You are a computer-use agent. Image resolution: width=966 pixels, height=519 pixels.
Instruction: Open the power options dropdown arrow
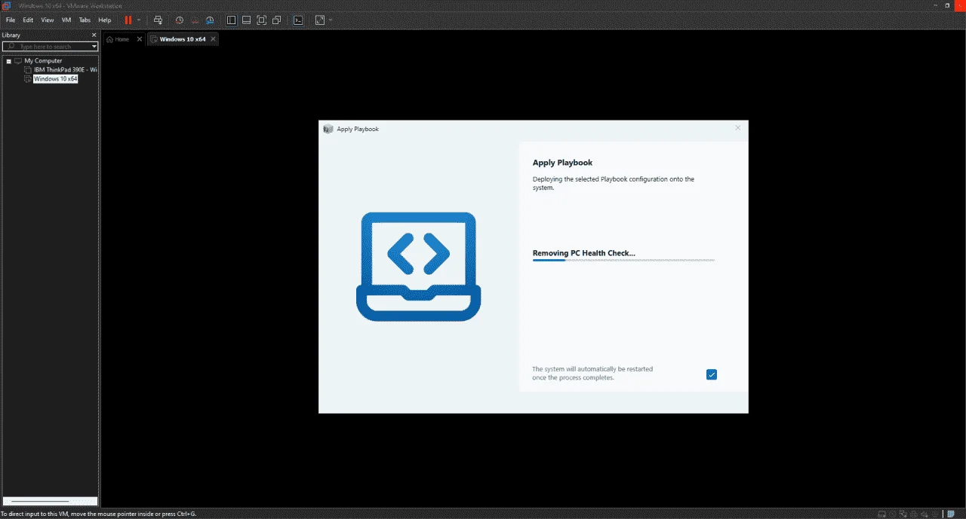click(x=139, y=20)
